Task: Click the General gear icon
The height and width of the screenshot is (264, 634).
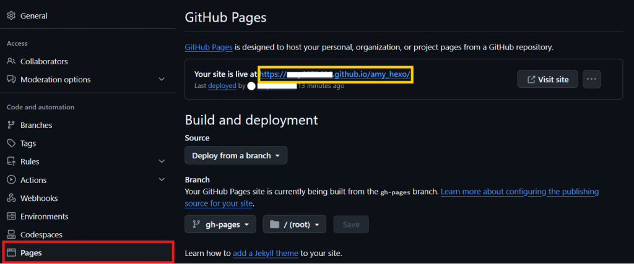Action: coord(11,15)
